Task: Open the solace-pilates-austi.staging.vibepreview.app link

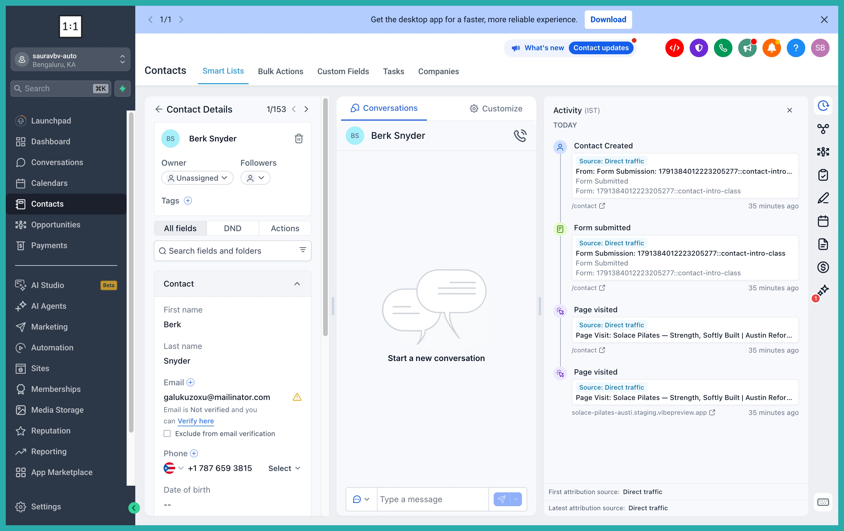Action: click(643, 412)
